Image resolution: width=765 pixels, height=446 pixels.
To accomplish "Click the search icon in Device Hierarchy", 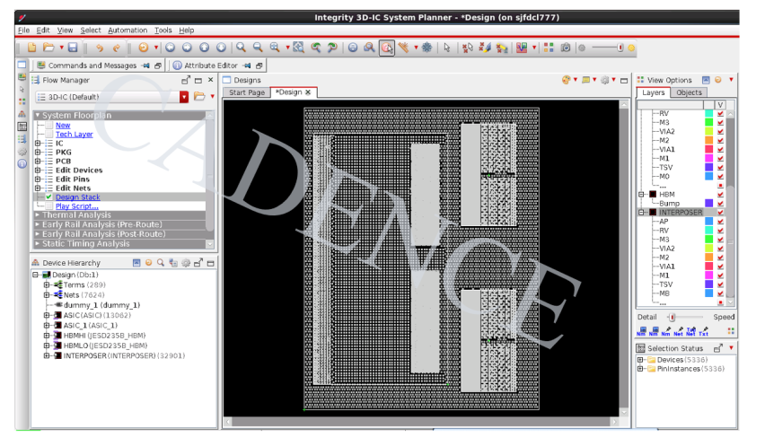I will [x=161, y=263].
